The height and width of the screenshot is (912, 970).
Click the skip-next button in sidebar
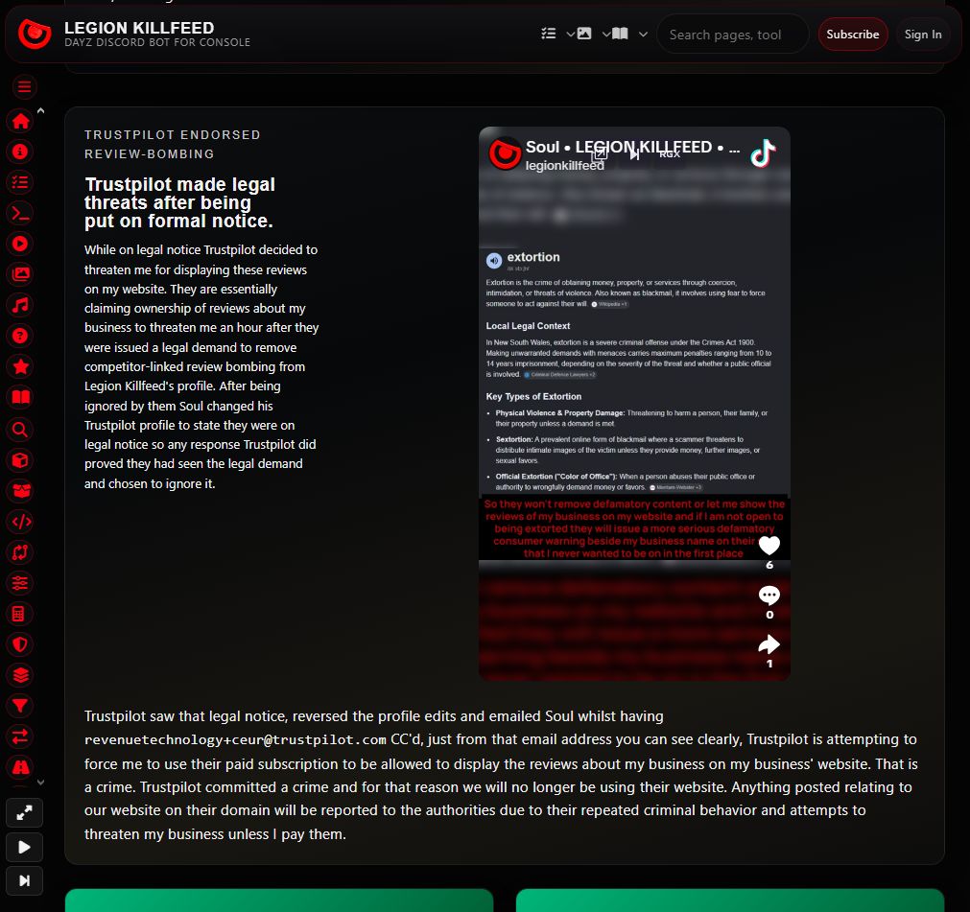click(x=24, y=880)
